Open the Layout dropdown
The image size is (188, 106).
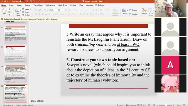[26, 9]
